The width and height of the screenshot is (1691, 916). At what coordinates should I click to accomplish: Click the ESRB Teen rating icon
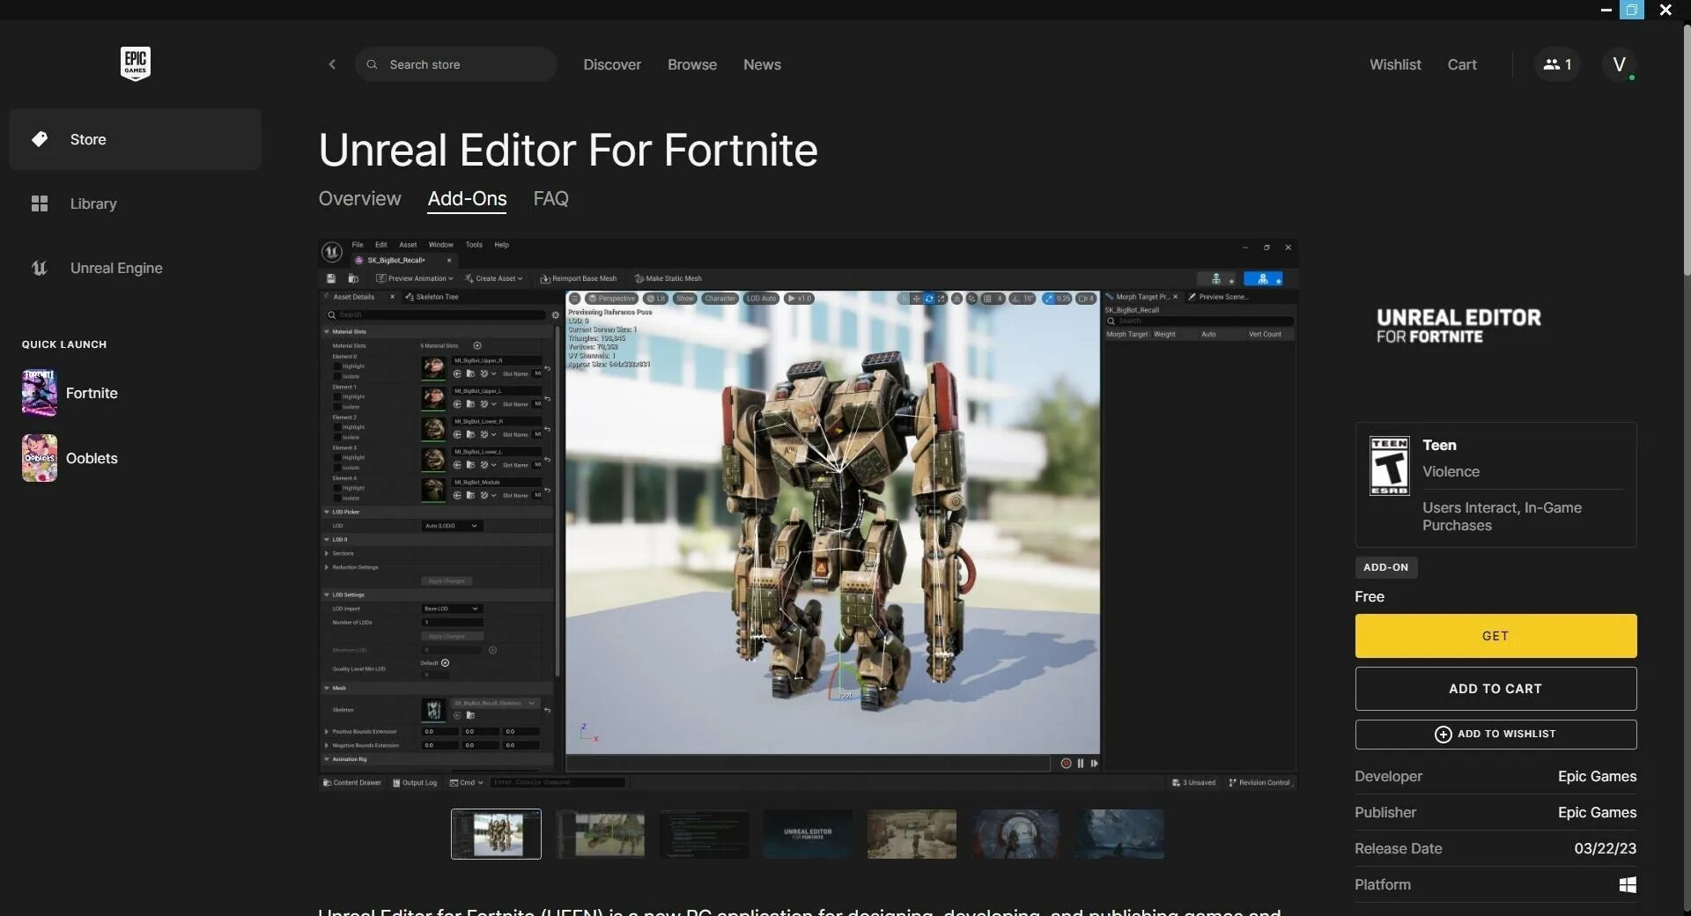(x=1389, y=466)
